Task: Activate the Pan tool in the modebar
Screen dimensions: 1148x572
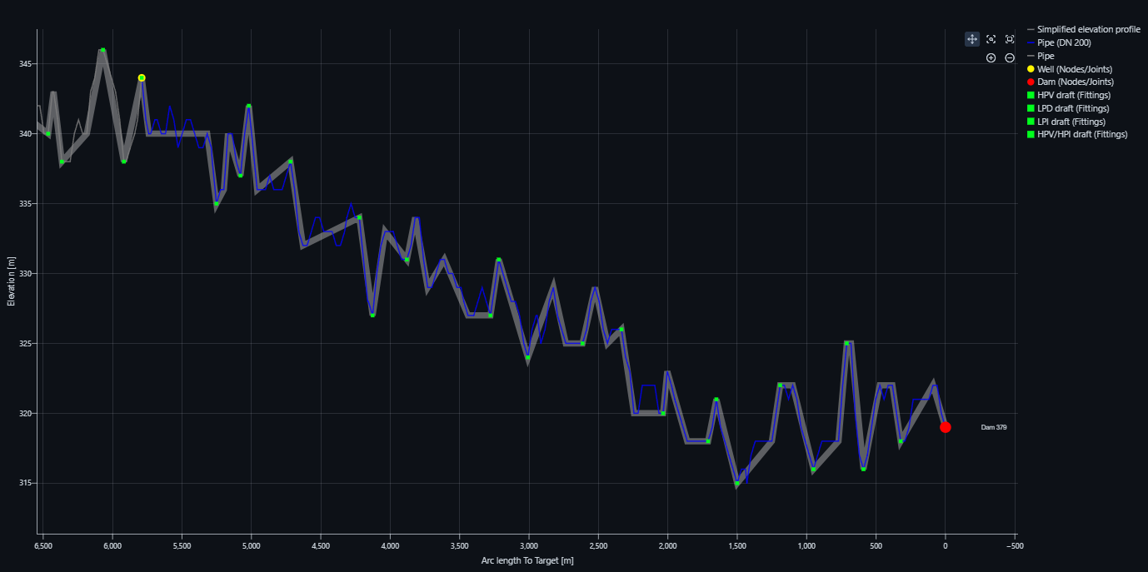Action: (x=972, y=39)
